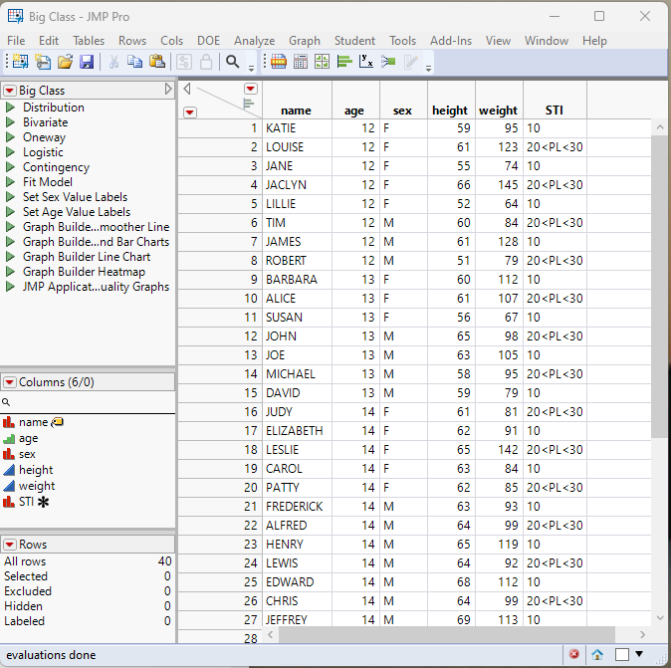Select the weight column header
Screen dimensions: 671x668
[498, 111]
